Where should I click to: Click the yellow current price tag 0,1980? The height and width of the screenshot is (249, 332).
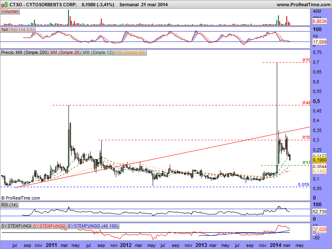320,160
